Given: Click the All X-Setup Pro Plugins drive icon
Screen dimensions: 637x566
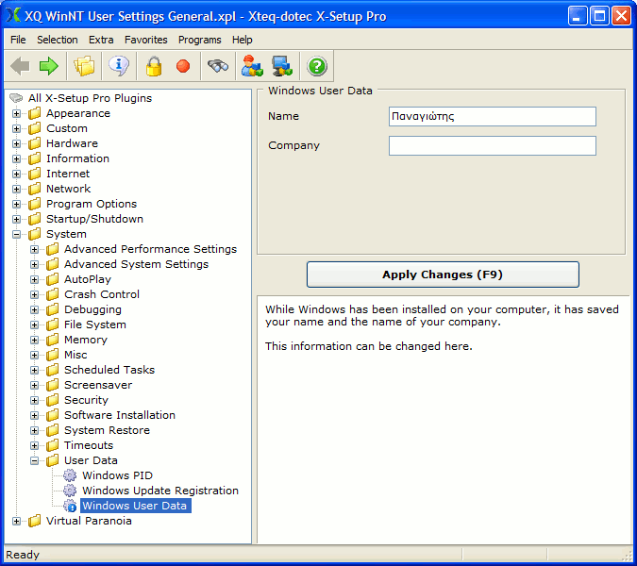Looking at the screenshot, I should [x=16, y=98].
